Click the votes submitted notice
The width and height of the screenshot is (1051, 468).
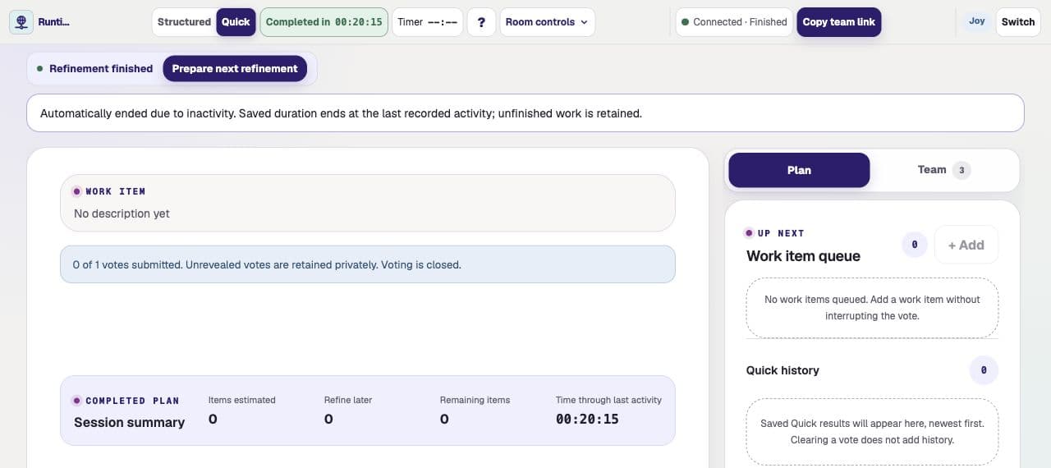pyautogui.click(x=368, y=264)
